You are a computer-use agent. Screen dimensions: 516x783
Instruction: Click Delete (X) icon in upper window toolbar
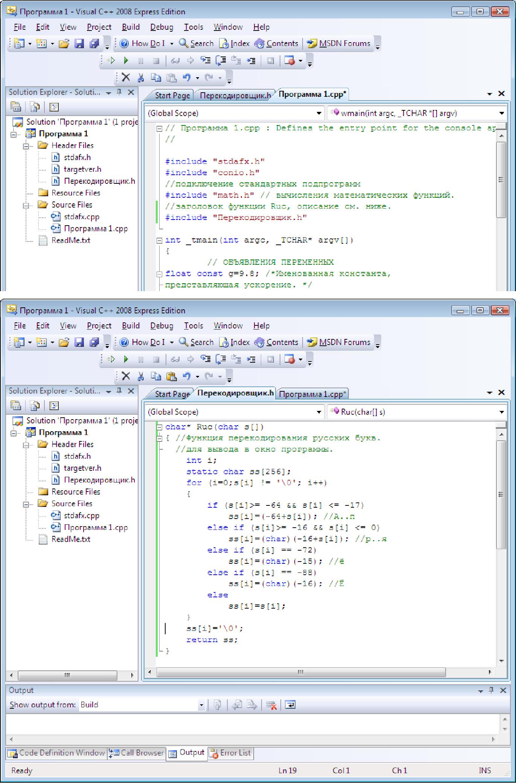coord(126,78)
